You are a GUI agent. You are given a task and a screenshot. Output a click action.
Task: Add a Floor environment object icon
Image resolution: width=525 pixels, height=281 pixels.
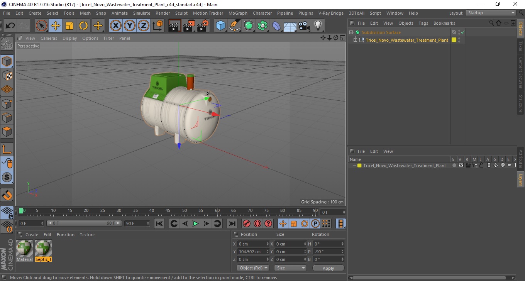point(290,26)
